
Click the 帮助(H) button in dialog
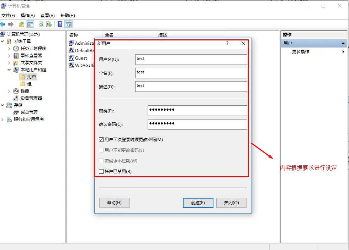click(x=115, y=203)
